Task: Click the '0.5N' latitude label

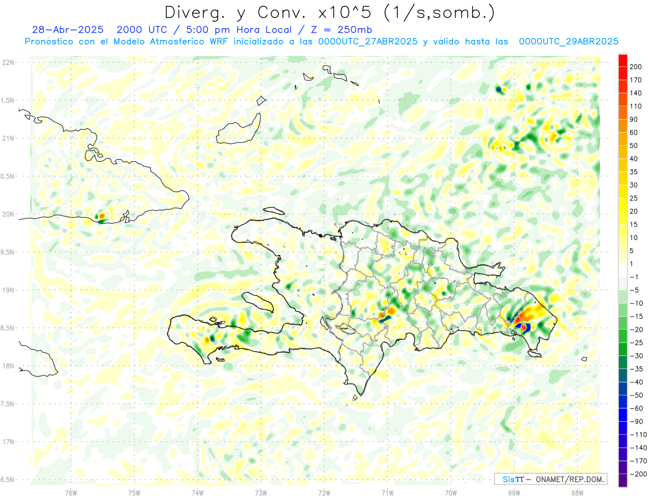Action: 8,176
